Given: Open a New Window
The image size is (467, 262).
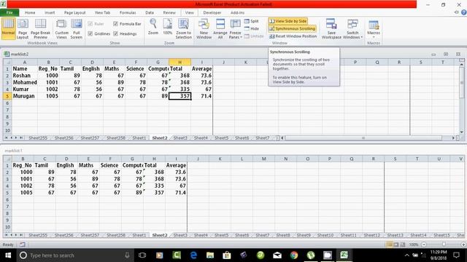Looking at the screenshot, I should coord(204,28).
